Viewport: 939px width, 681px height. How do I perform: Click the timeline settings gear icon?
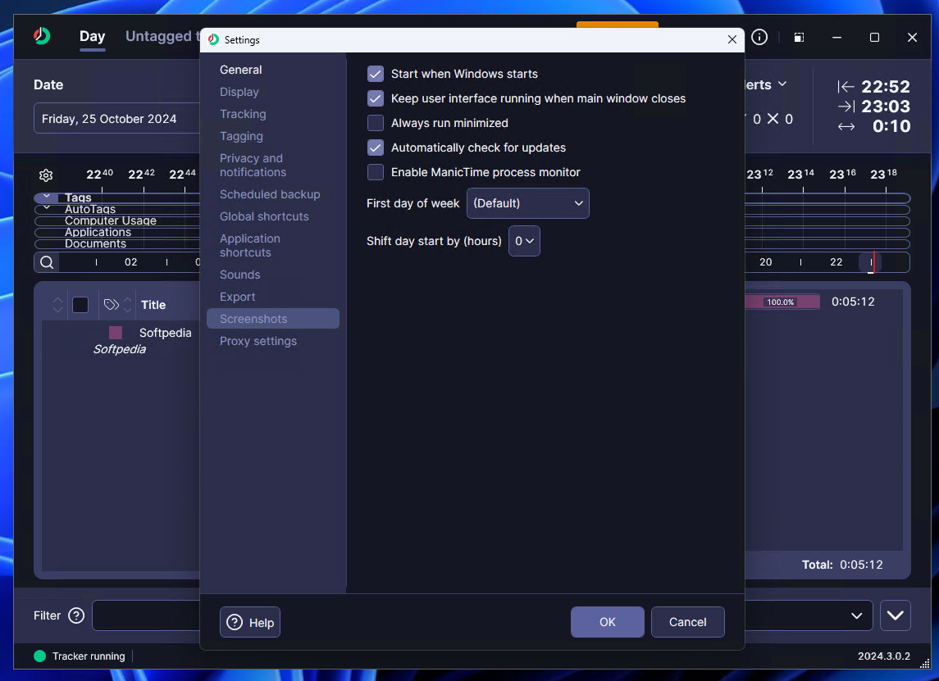point(46,175)
